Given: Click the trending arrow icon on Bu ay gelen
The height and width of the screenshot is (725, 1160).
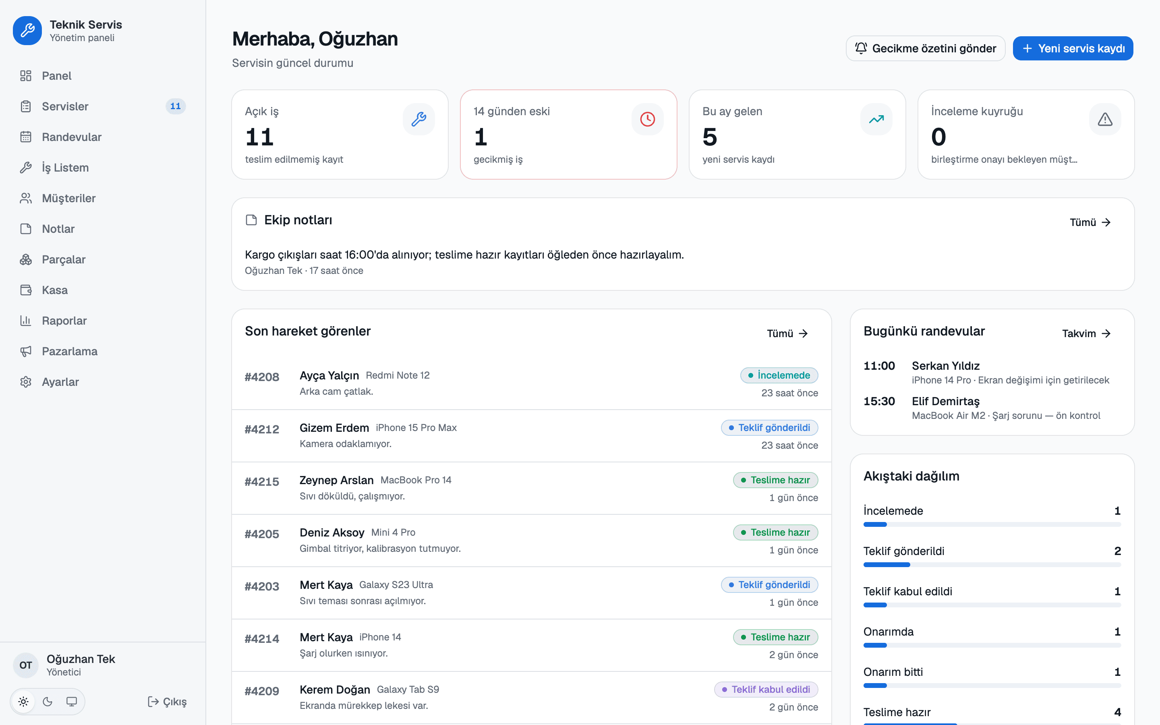Looking at the screenshot, I should [876, 119].
